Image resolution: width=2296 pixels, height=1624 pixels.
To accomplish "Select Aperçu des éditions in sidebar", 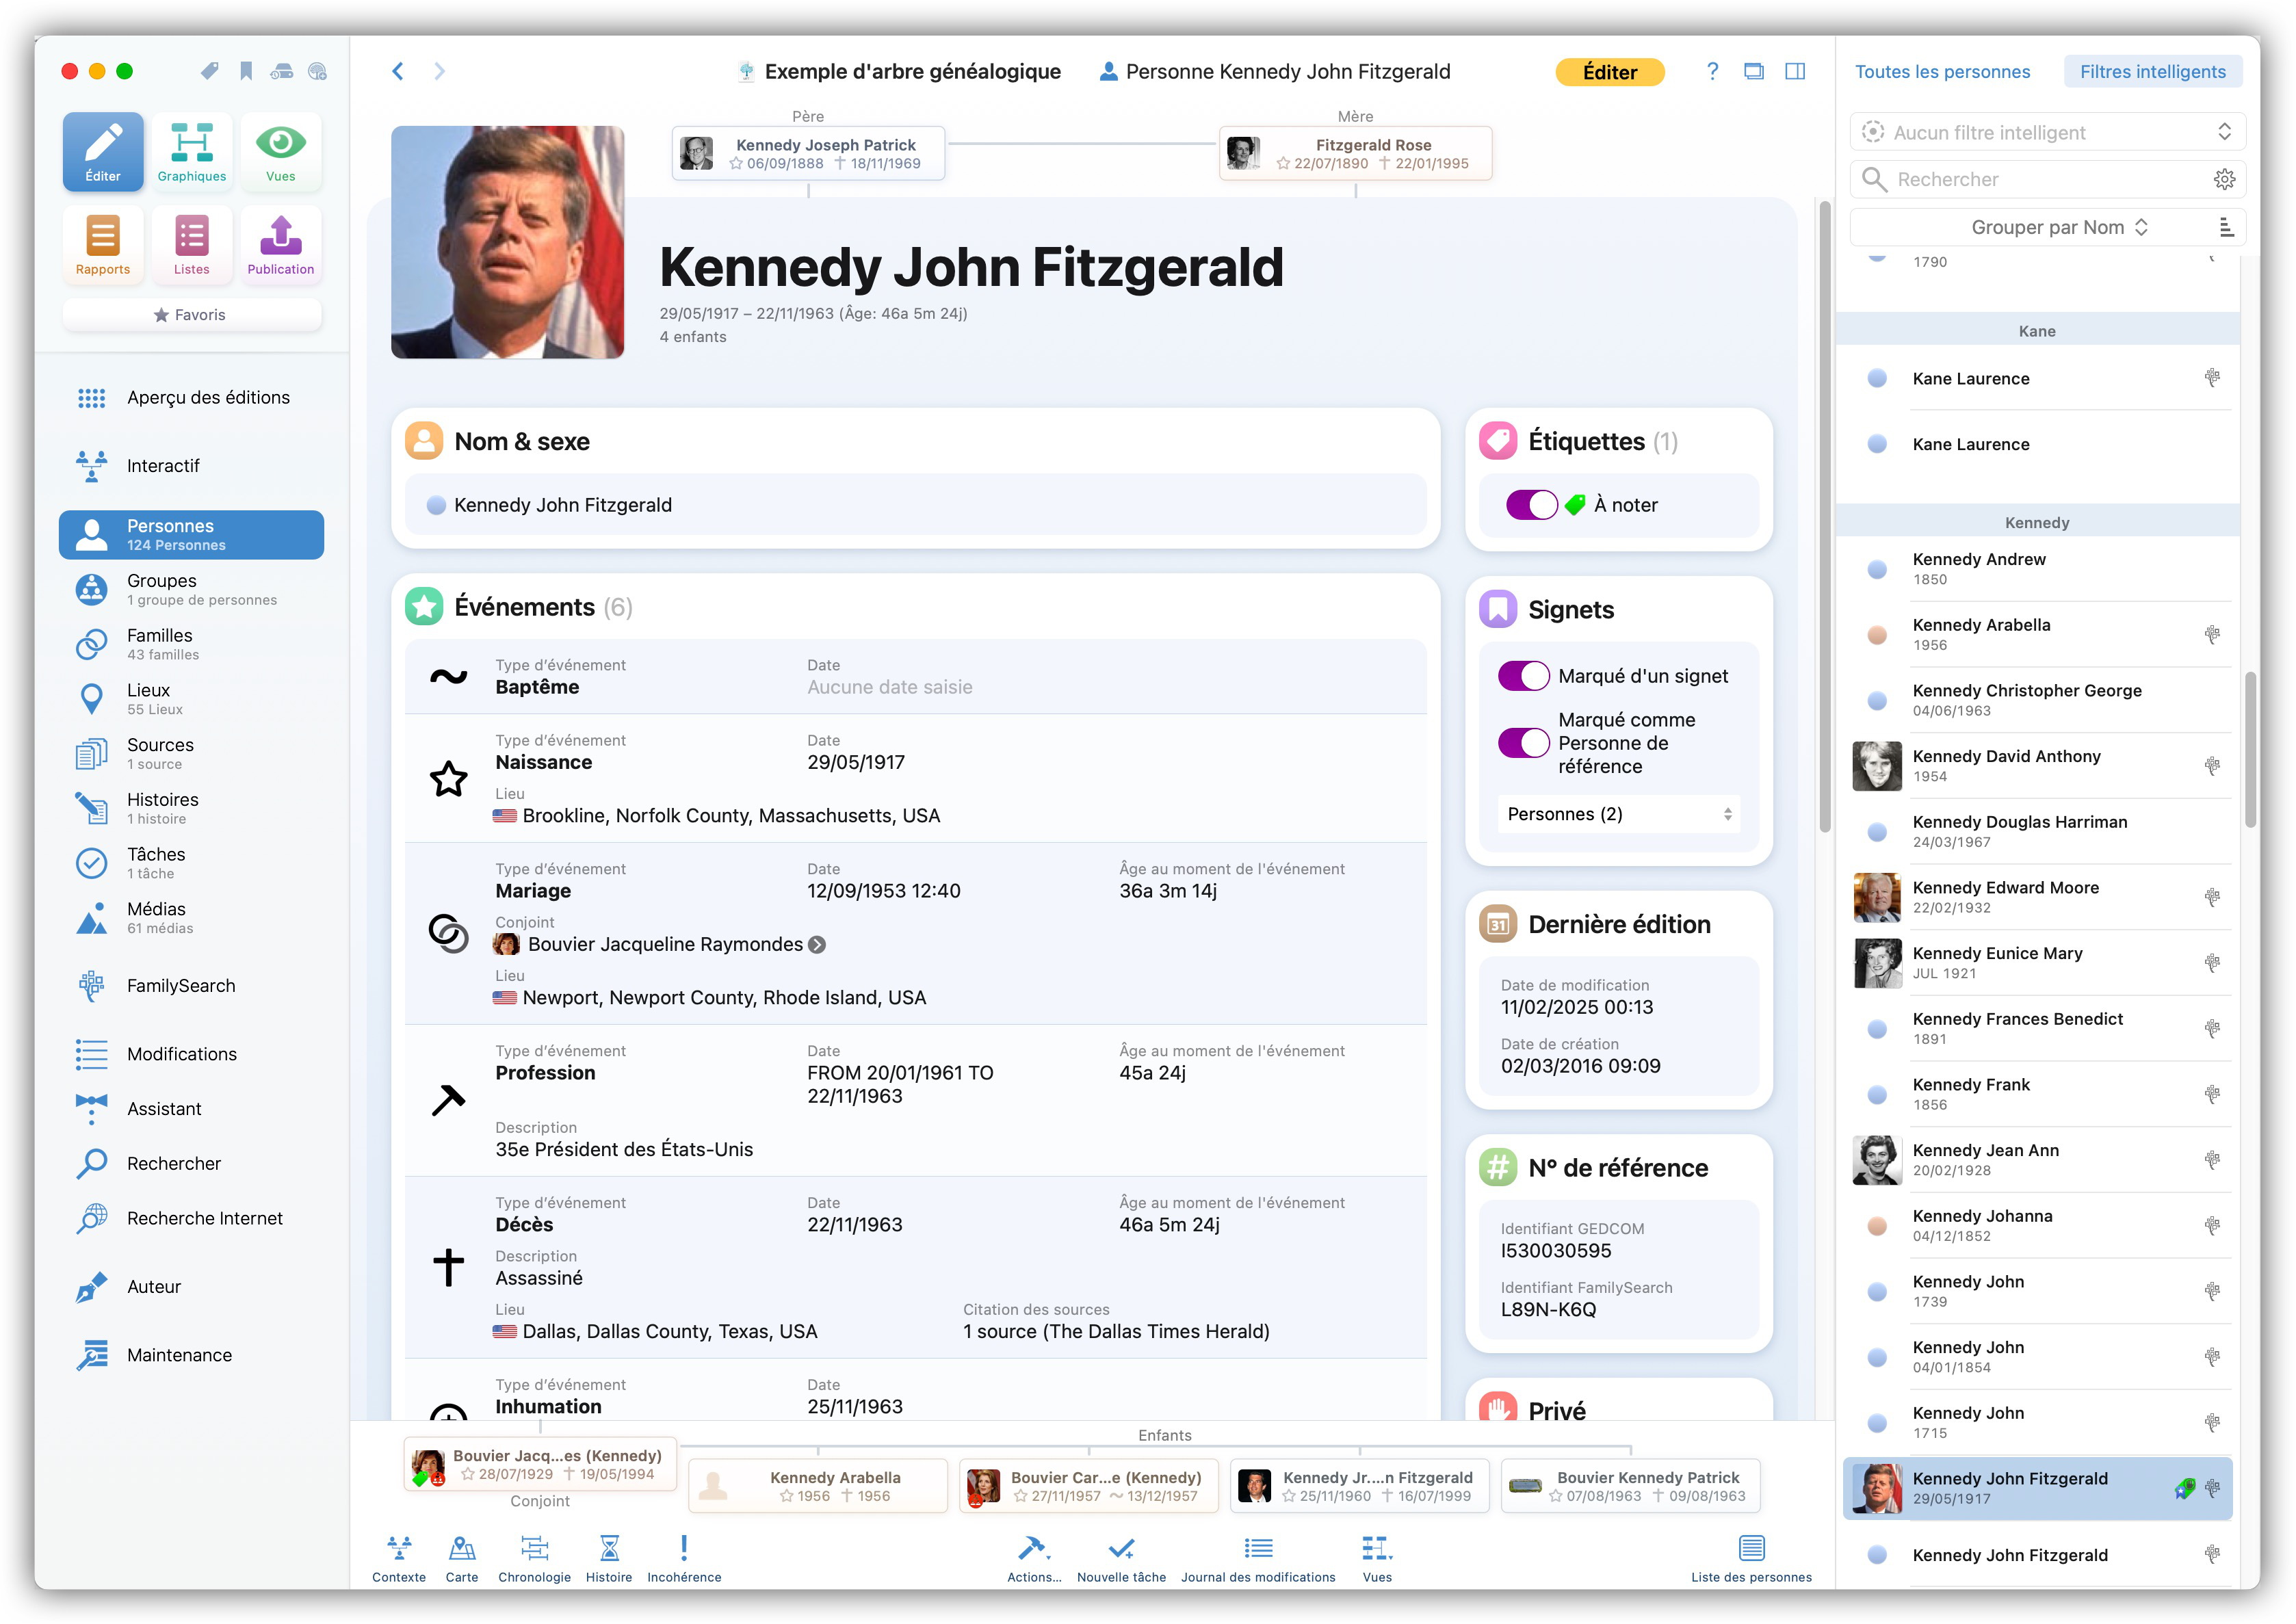I will pos(191,397).
